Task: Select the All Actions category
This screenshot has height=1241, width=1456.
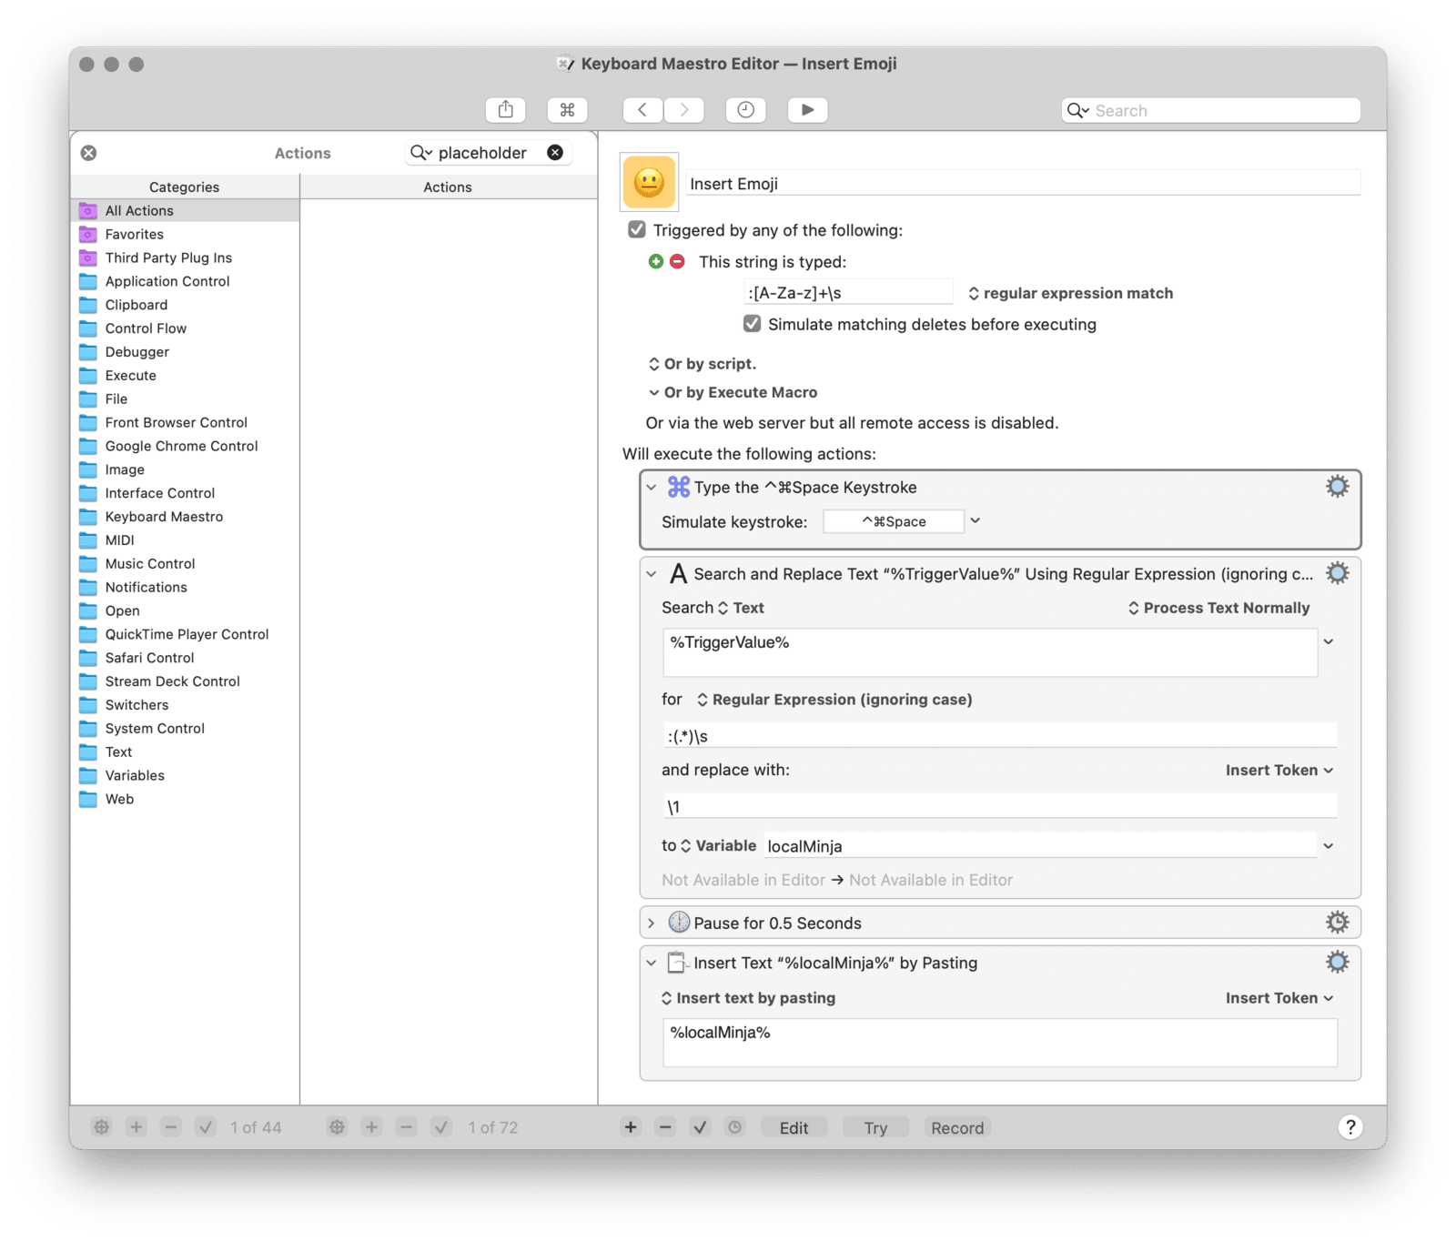Action: (x=185, y=211)
